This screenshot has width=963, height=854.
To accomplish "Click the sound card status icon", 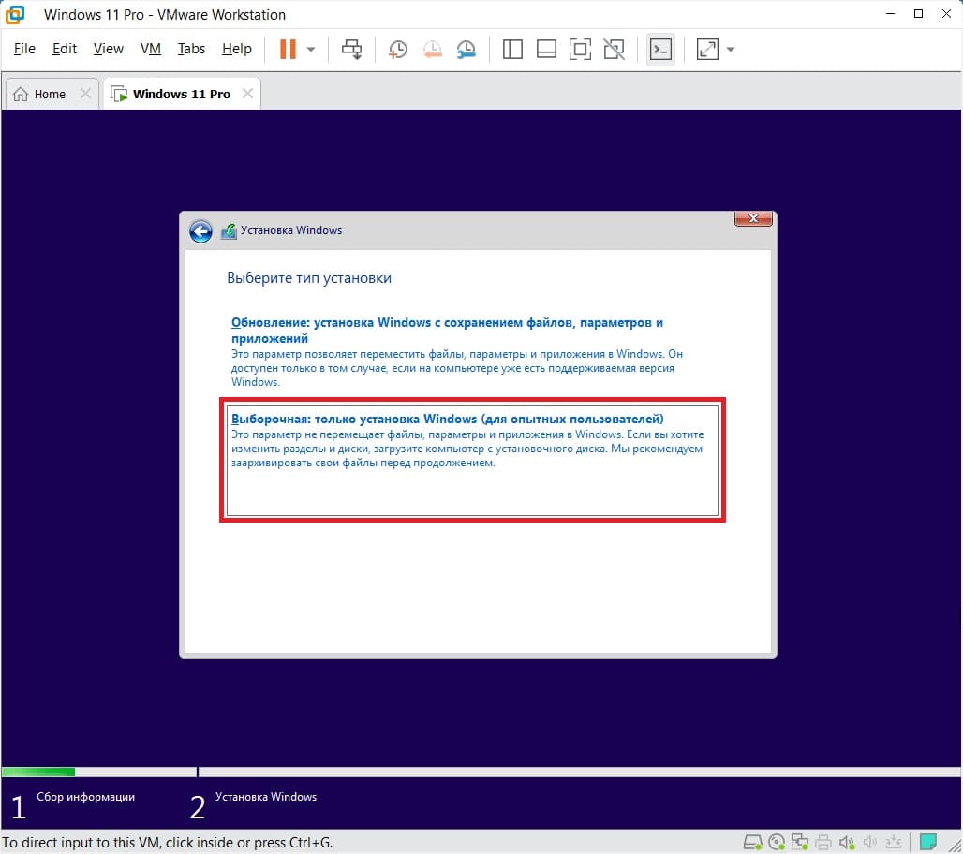I will (x=847, y=842).
